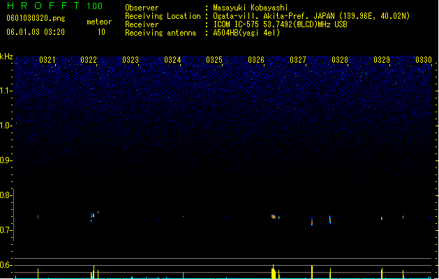Click the 0325 time marker label

[214, 60]
